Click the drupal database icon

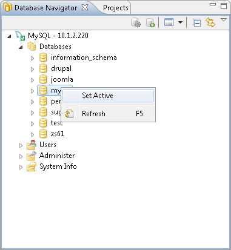(43, 68)
